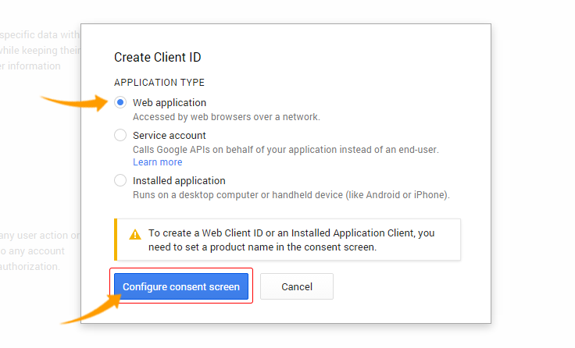Click the 'Runs on a desktop computer' description
The height and width of the screenshot is (348, 575).
pyautogui.click(x=291, y=195)
